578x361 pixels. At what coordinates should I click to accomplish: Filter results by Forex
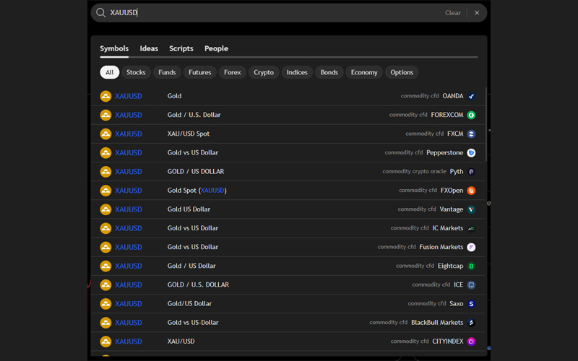tap(232, 72)
